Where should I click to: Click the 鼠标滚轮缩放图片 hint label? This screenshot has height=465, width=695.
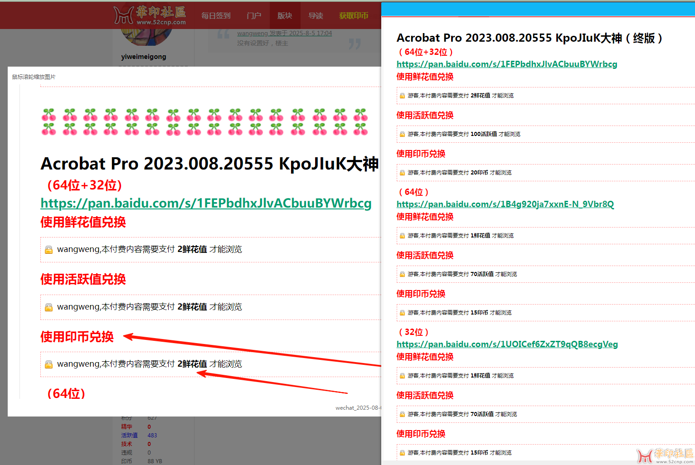(x=34, y=77)
